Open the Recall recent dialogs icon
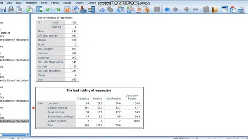This screenshot has width=248, height=139. (x=39, y=9)
